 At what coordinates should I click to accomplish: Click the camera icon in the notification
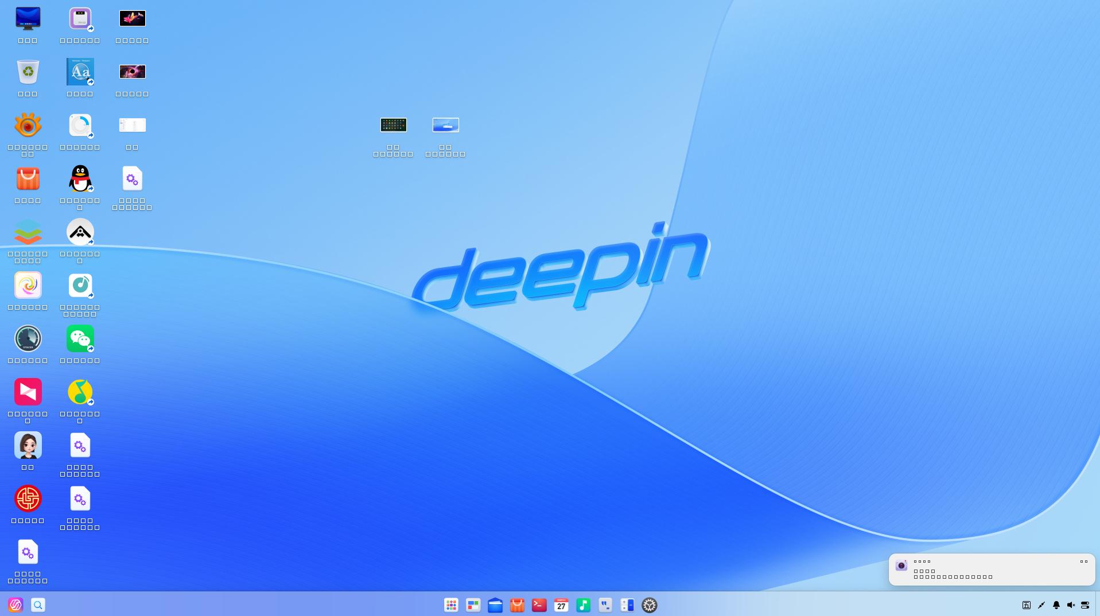coord(901,566)
